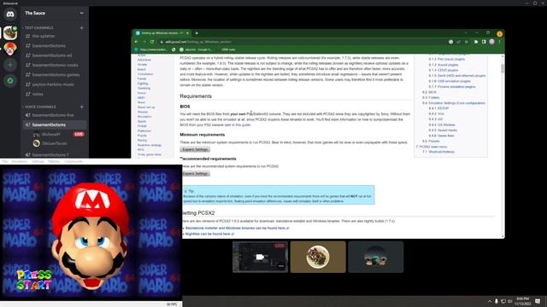Add a new text channel with plus icon

click(82, 28)
